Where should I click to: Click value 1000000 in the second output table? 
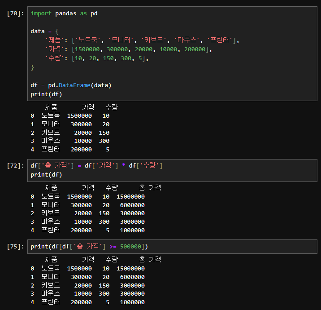[x=132, y=230]
